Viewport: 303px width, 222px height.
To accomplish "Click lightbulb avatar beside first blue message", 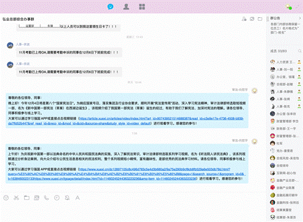I will point(254,90).
